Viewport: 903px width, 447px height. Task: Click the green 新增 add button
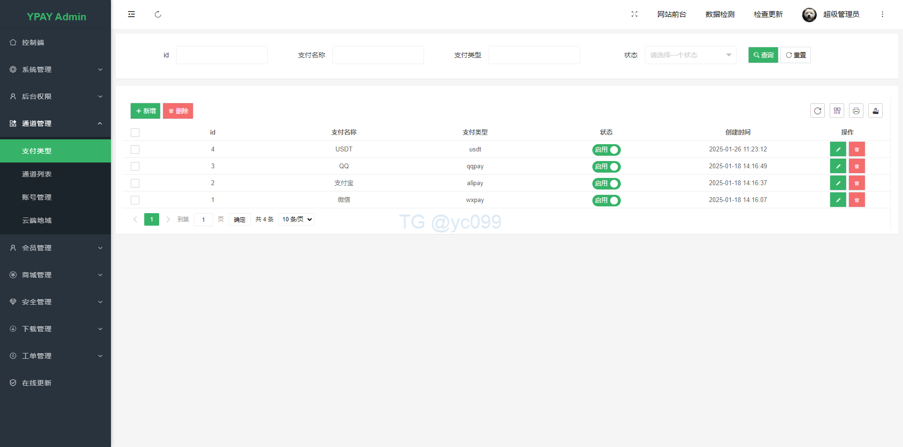tap(145, 111)
